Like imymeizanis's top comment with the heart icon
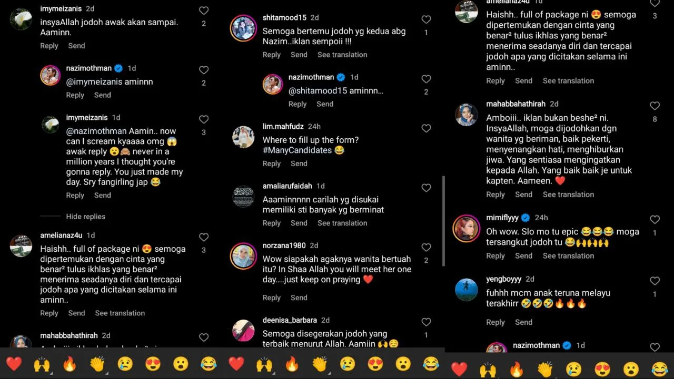 click(204, 11)
